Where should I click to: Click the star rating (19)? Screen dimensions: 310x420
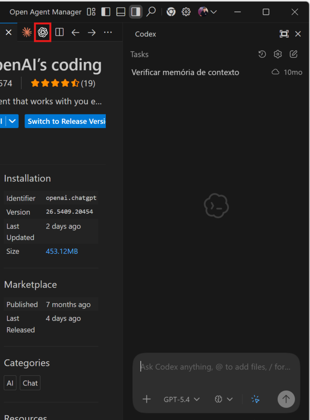click(x=63, y=83)
